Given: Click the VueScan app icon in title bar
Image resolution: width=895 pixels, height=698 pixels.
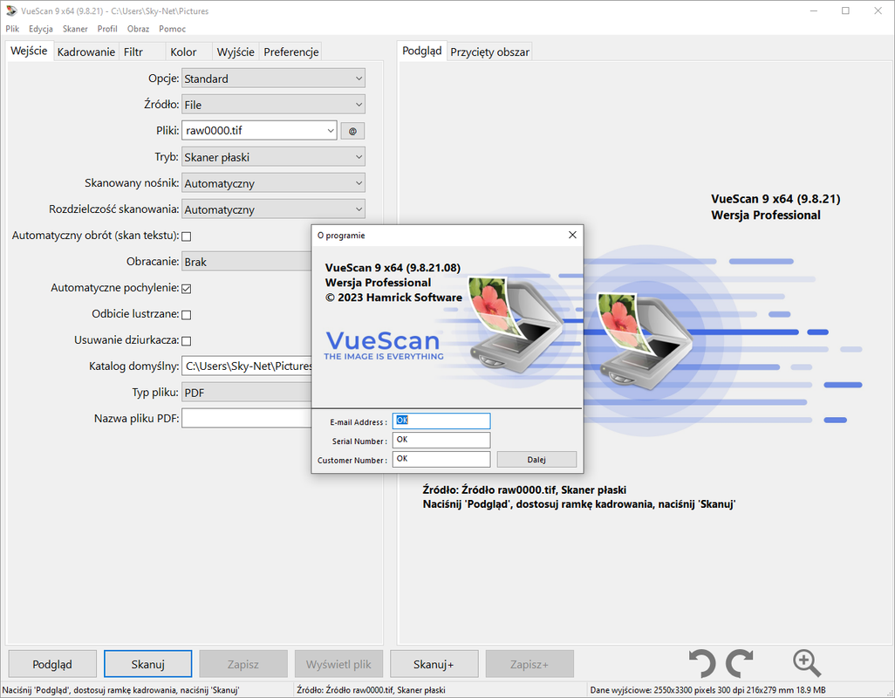Looking at the screenshot, I should point(10,10).
